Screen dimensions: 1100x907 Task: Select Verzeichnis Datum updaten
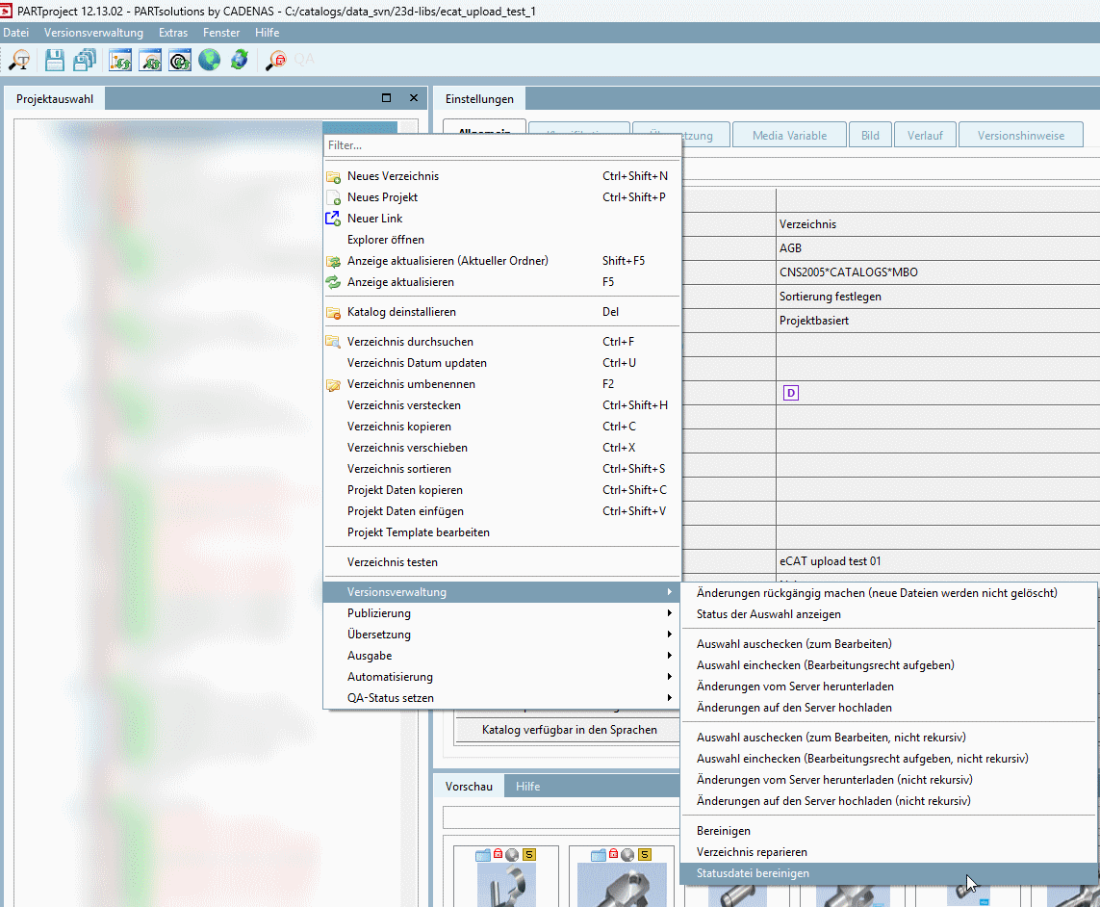click(501, 363)
